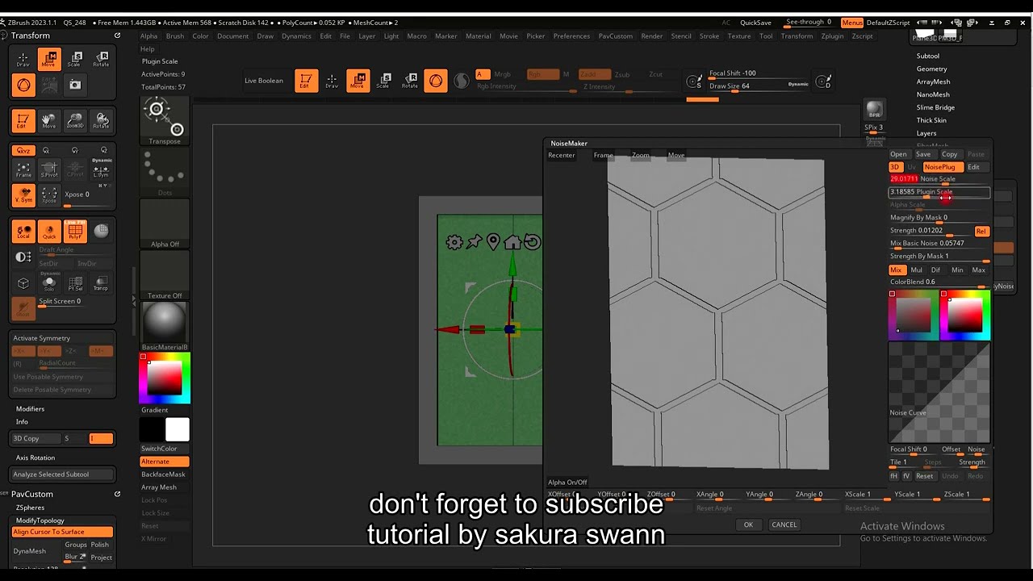1033x581 pixels.
Task: Expand the NanoMesh subpalette
Action: point(933,94)
